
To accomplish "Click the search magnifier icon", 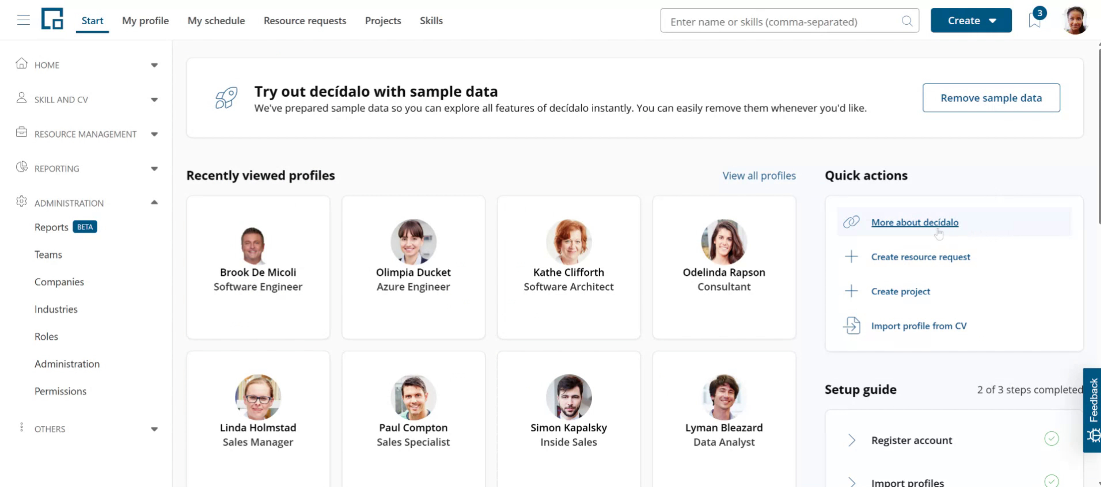I will 907,21.
